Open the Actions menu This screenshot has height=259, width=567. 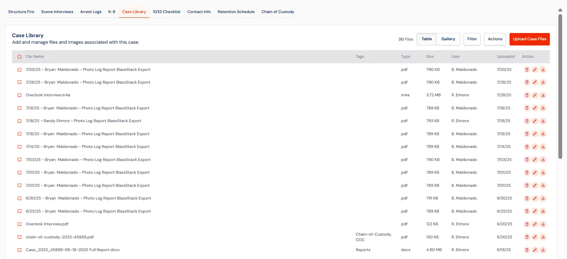tap(495, 39)
